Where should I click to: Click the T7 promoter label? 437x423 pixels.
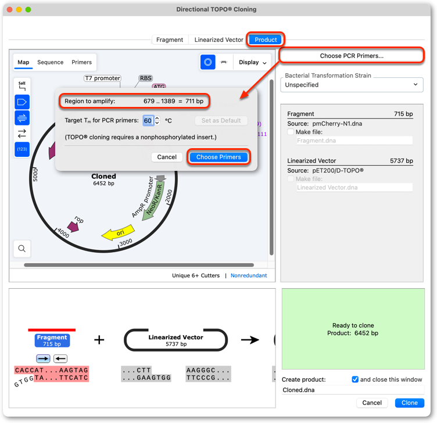coord(102,78)
